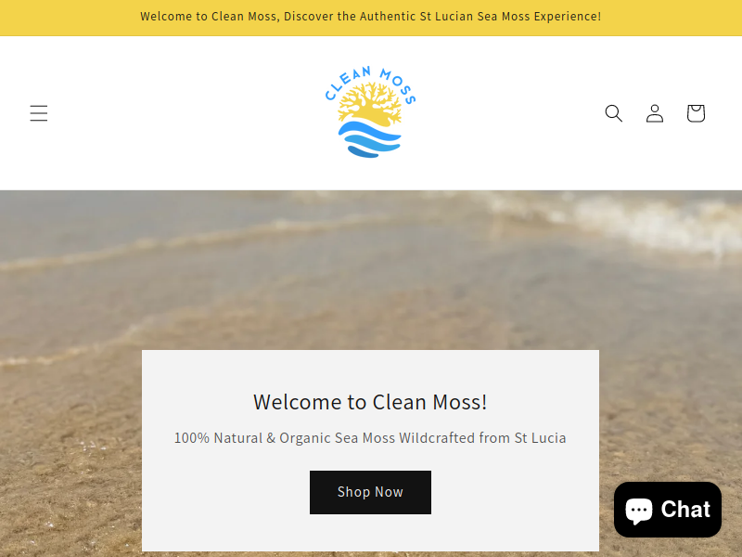Click the Shop Now button
The height and width of the screenshot is (557, 742).
pos(370,492)
